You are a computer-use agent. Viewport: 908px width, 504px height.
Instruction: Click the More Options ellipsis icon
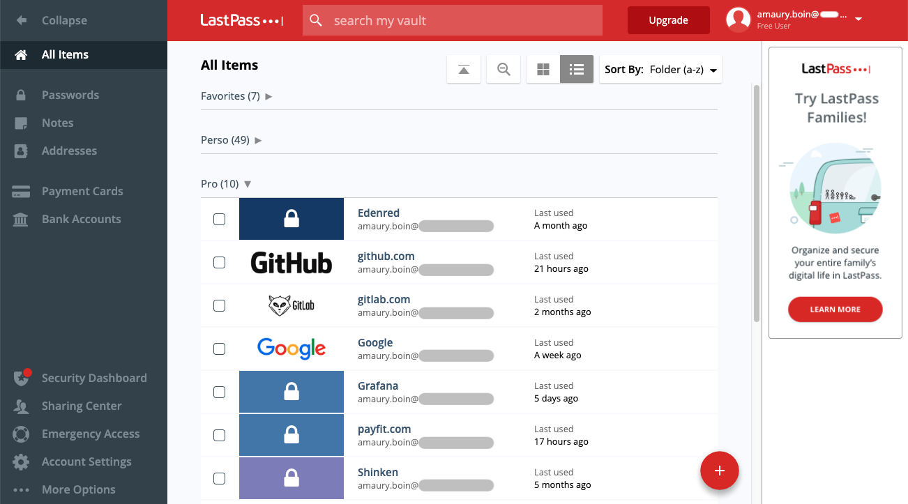click(21, 490)
